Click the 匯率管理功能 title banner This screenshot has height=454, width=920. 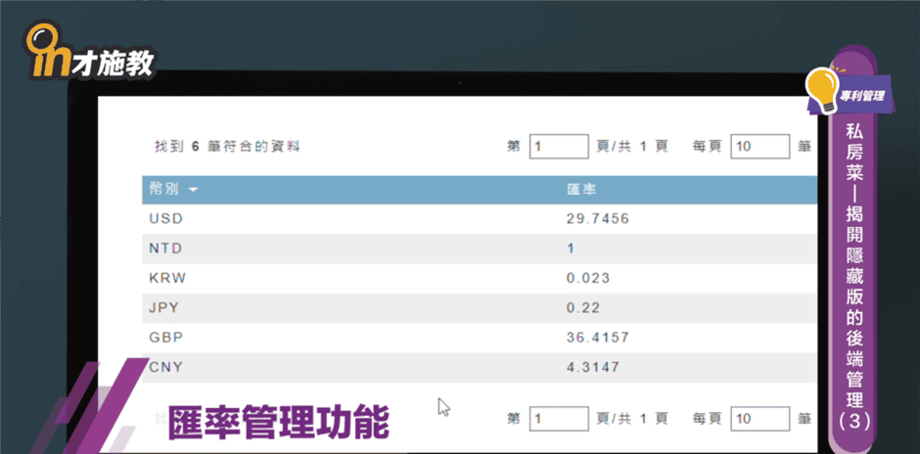[279, 422]
